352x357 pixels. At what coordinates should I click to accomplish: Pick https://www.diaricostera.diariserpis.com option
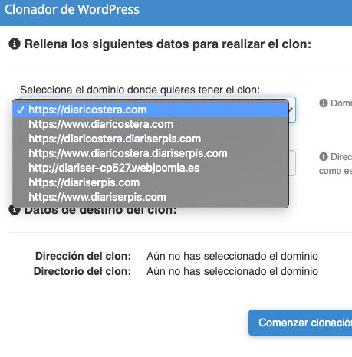(150, 153)
